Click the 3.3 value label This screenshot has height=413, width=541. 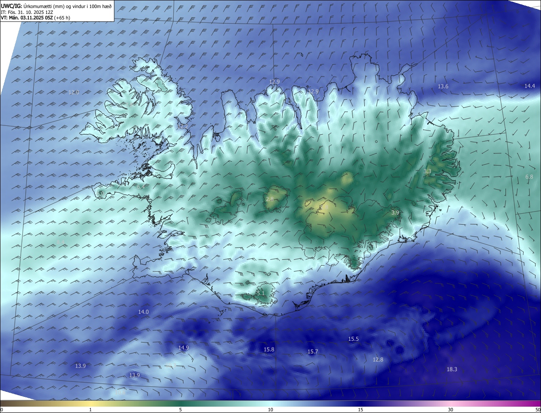point(427,171)
